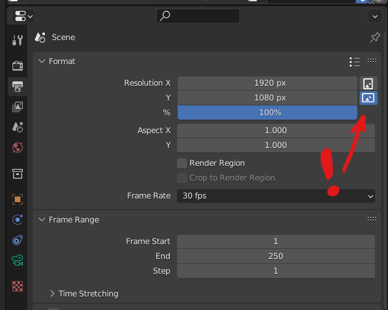The width and height of the screenshot is (388, 310).
Task: Open the Collection properties tab
Action: click(x=17, y=174)
